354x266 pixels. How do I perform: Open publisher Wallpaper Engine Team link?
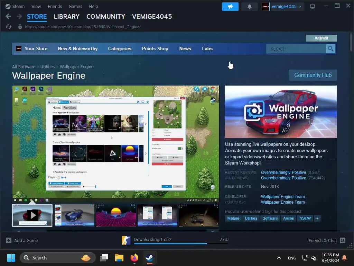pyautogui.click(x=283, y=202)
